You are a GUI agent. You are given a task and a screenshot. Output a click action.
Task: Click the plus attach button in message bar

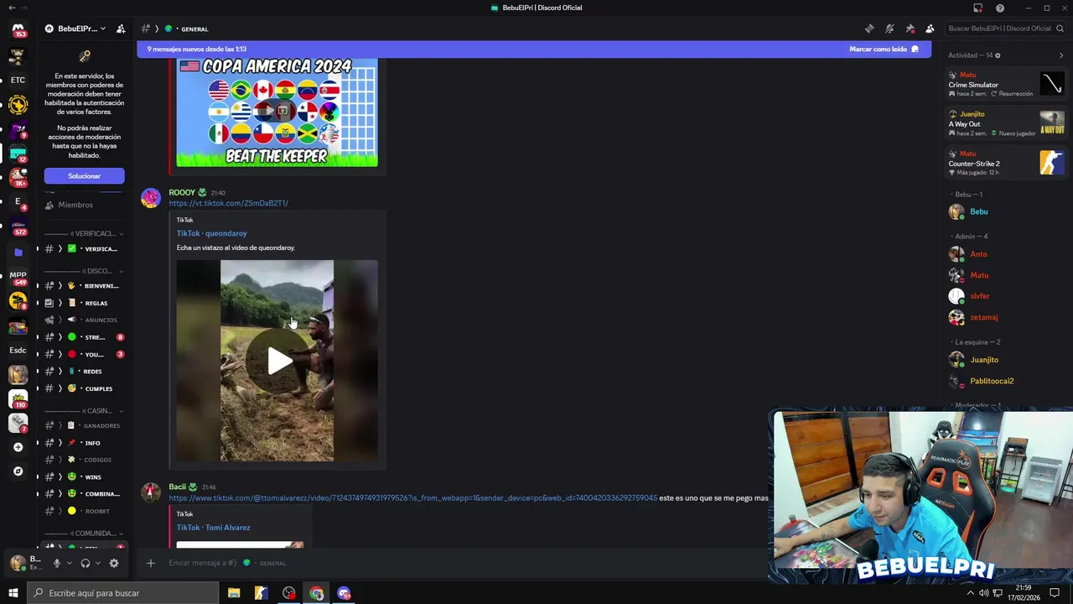click(x=151, y=563)
